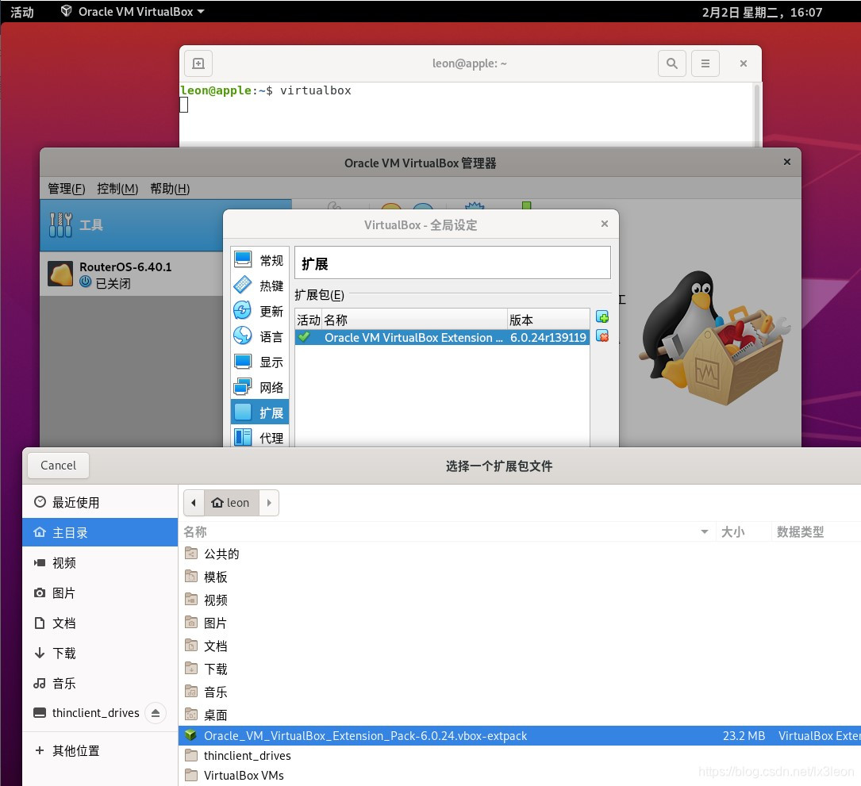Open the 管理(F) menu
Screen dimensions: 861x786
67,189
